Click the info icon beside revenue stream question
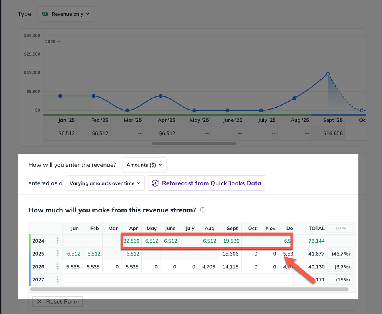Image resolution: width=382 pixels, height=314 pixels. click(203, 210)
